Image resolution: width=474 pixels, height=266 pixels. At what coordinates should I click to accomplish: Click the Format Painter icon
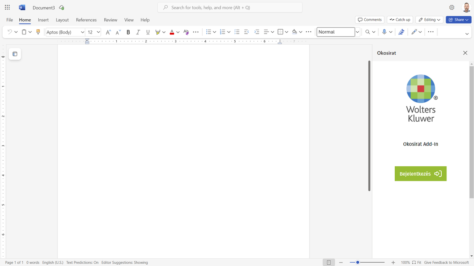point(38,32)
